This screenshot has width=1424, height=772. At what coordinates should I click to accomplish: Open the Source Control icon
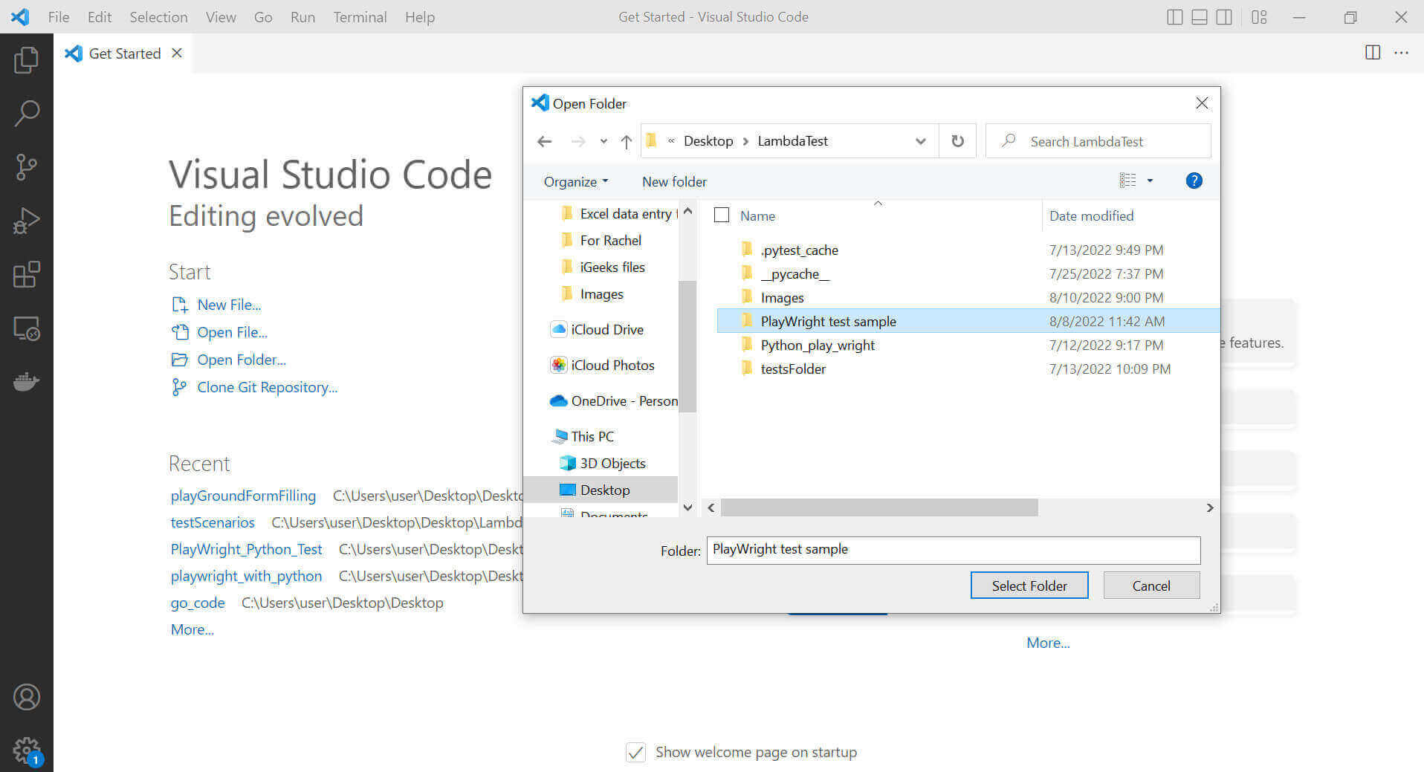pos(27,166)
